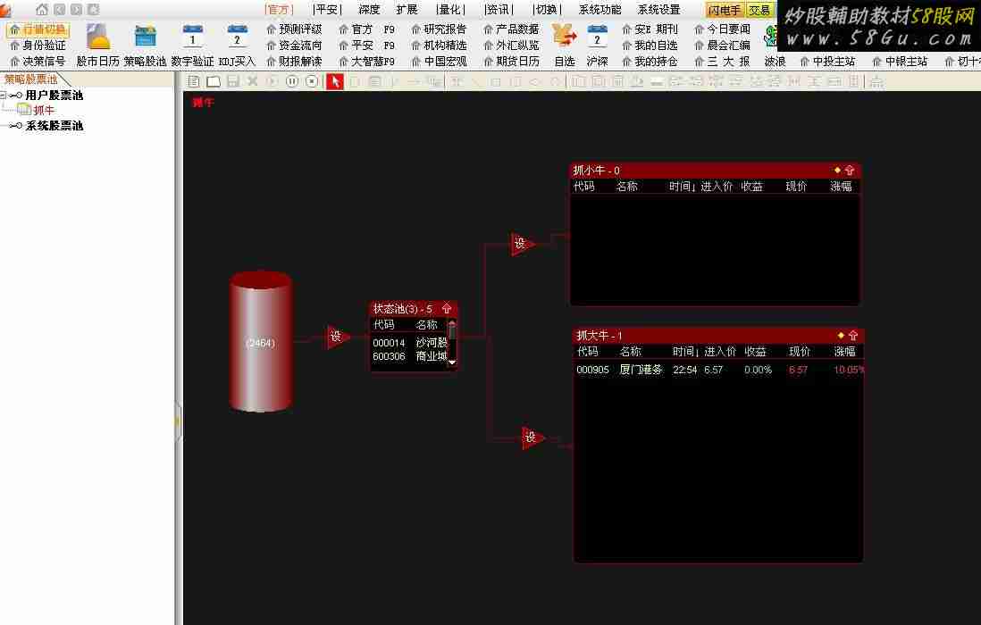Switch to the 深度 menu tab
981x625 pixels.
pyautogui.click(x=369, y=10)
